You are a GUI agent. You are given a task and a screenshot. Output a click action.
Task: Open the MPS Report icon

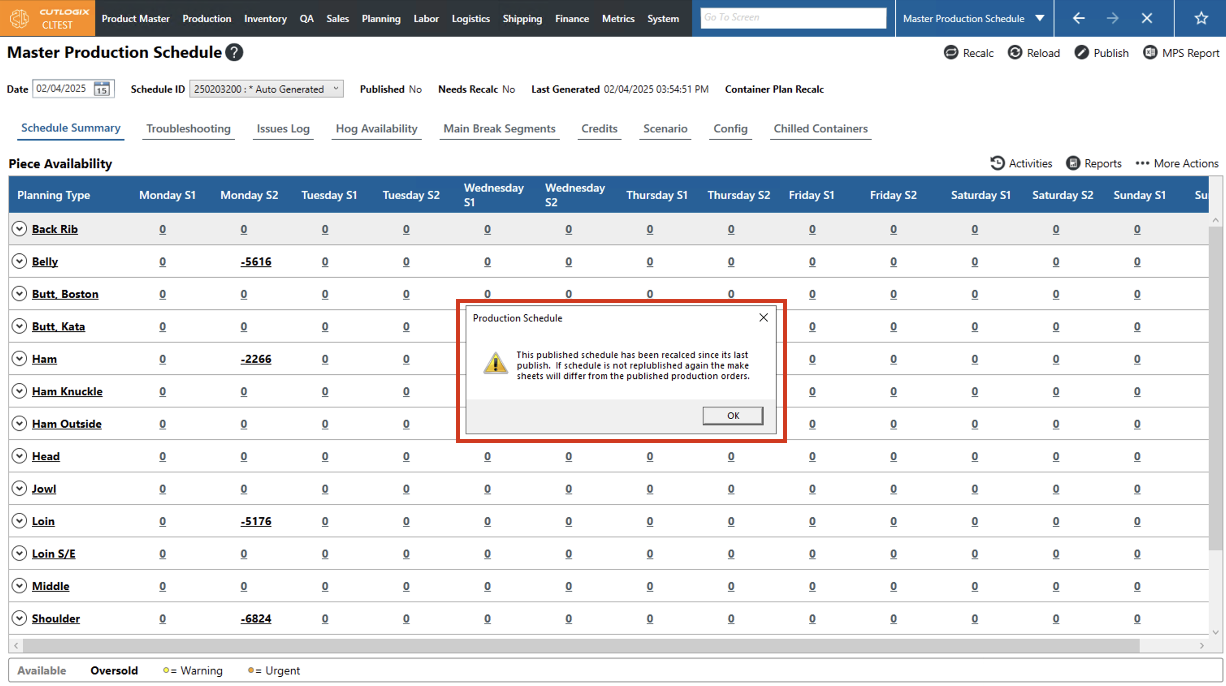[1150, 53]
